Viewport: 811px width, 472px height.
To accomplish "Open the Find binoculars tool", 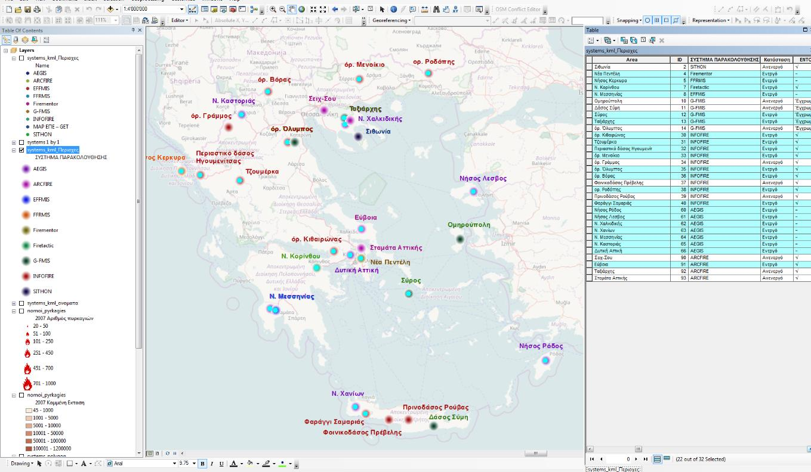I will 436,10.
